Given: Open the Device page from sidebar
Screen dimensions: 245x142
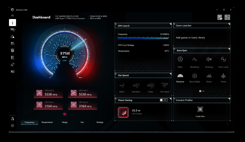Looking at the screenshot, I should click(13, 30).
